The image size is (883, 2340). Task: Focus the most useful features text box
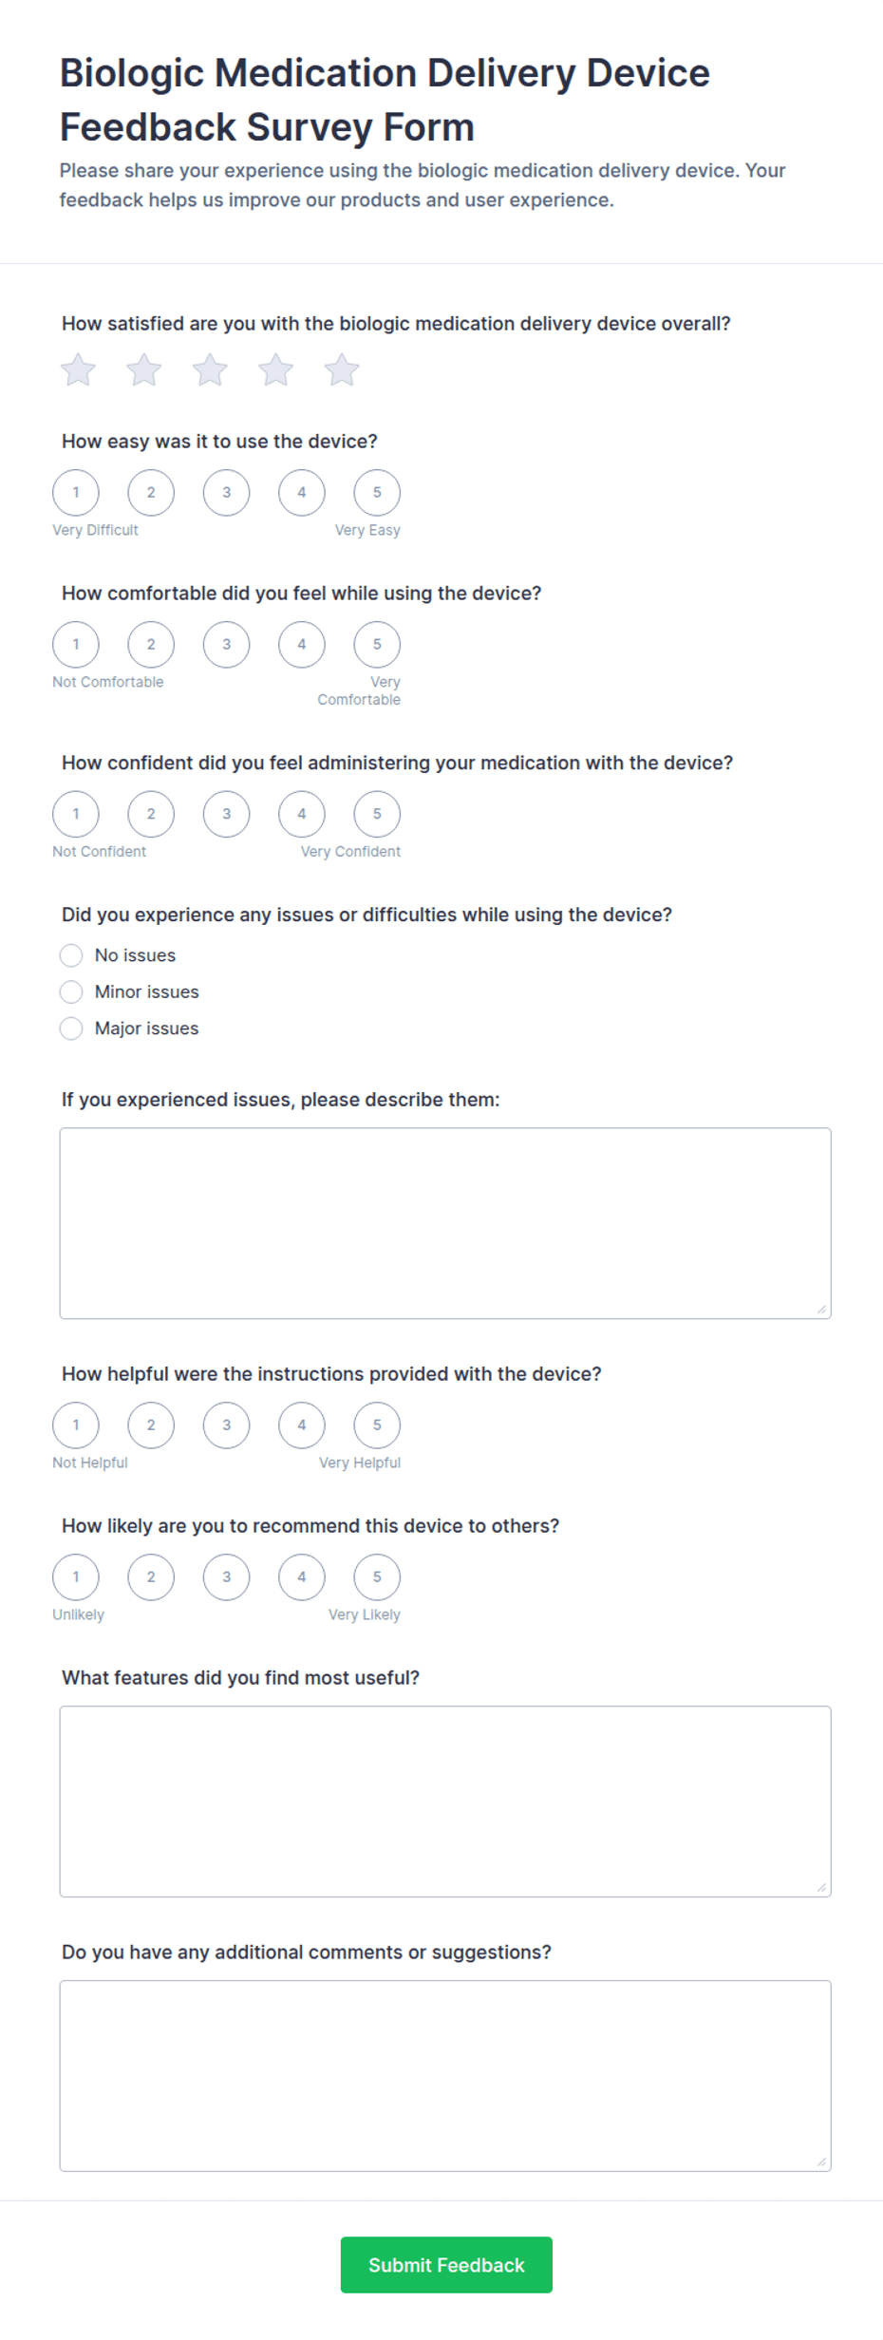tap(445, 1802)
